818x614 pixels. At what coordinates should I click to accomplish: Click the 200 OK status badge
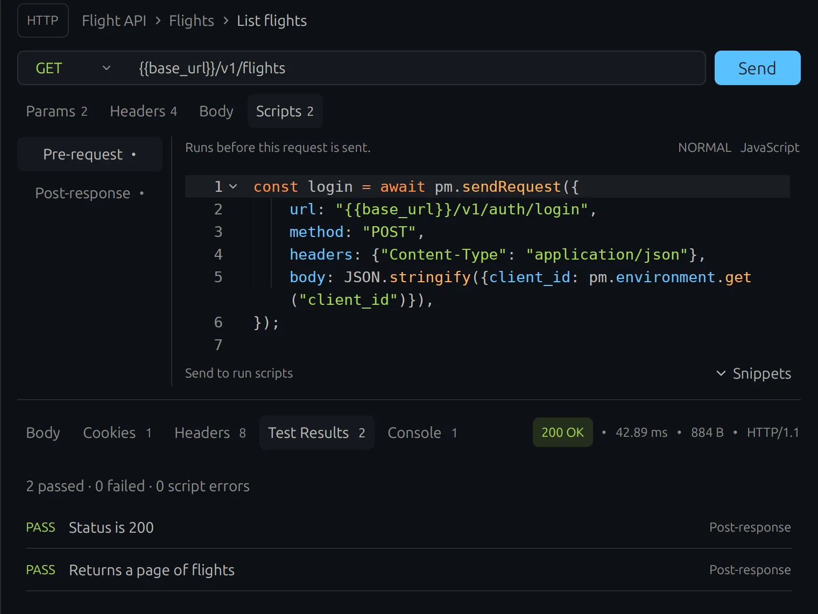tap(562, 432)
